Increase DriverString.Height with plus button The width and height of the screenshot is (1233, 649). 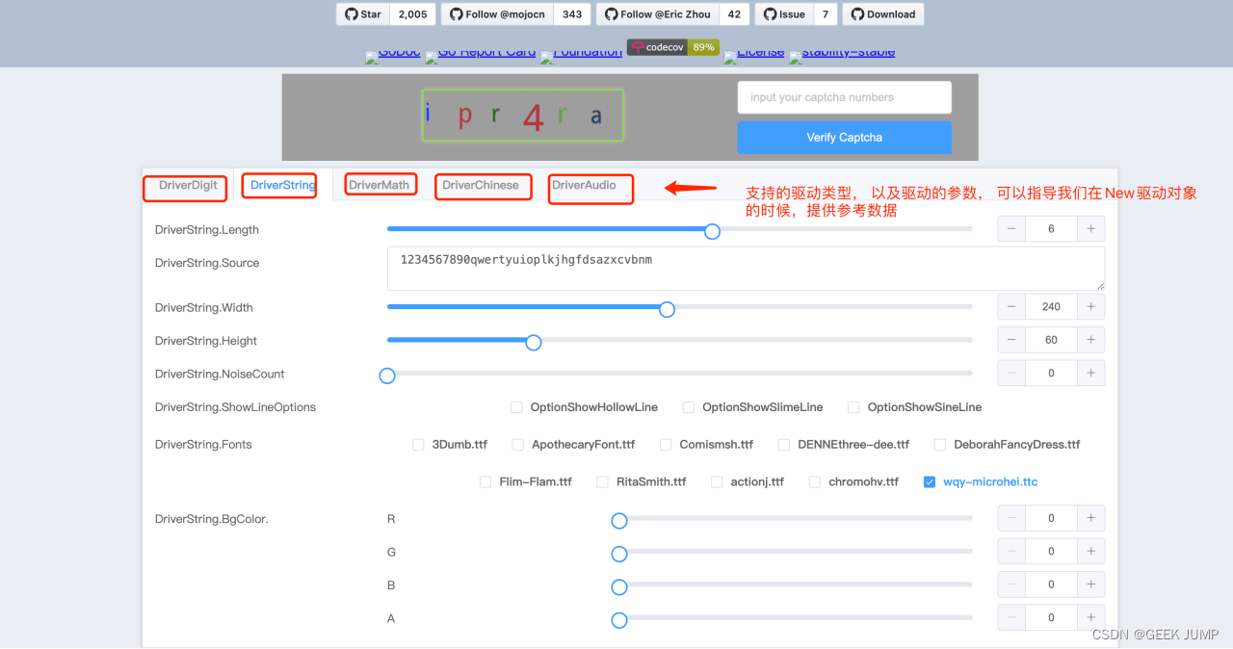(1090, 340)
